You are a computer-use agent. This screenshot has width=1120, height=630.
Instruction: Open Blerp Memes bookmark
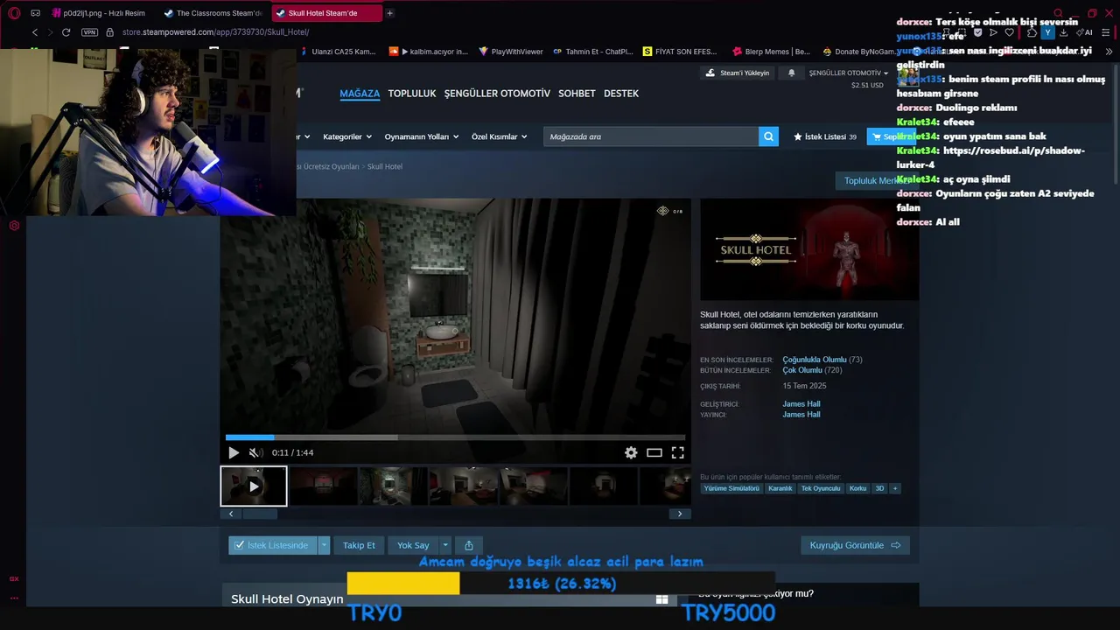pyautogui.click(x=771, y=52)
